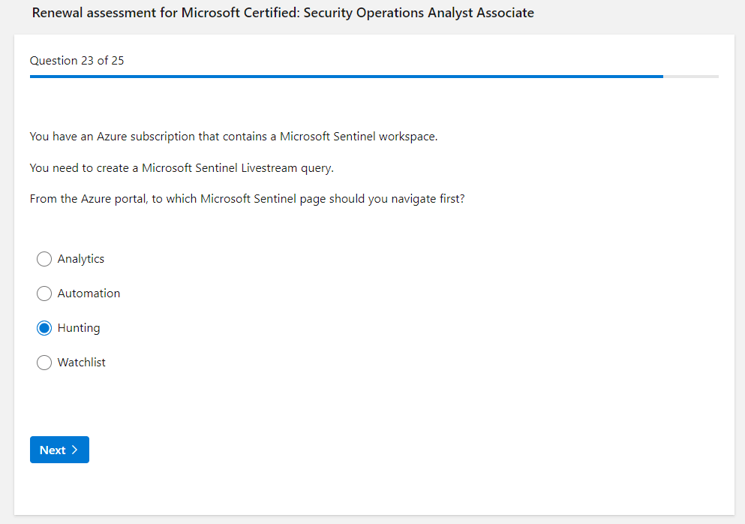Click the gray unfilled end of progress bar
The image size is (745, 524).
[691, 77]
